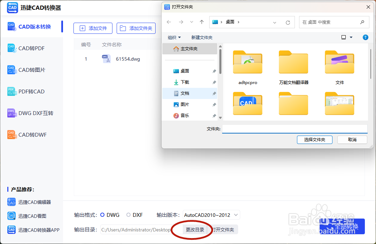Click the search magnifier icon

click(362, 22)
